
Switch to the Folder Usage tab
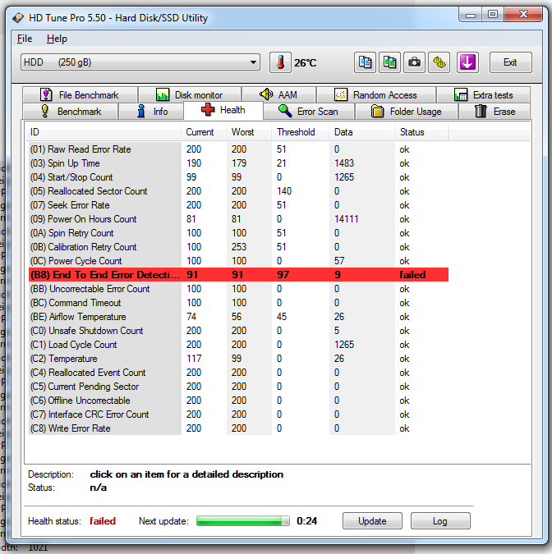407,112
